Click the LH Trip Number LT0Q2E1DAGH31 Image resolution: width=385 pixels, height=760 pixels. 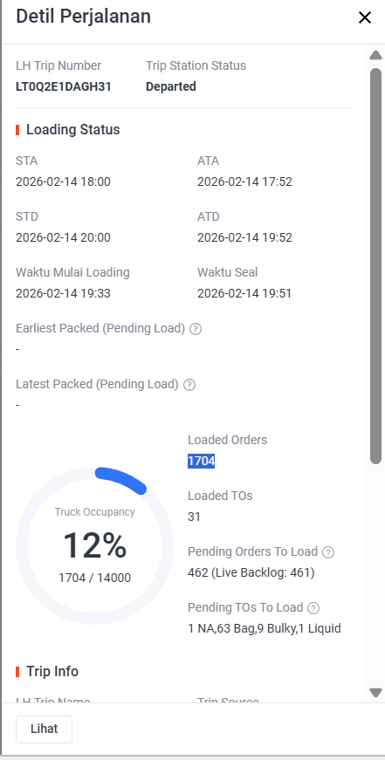(x=64, y=86)
